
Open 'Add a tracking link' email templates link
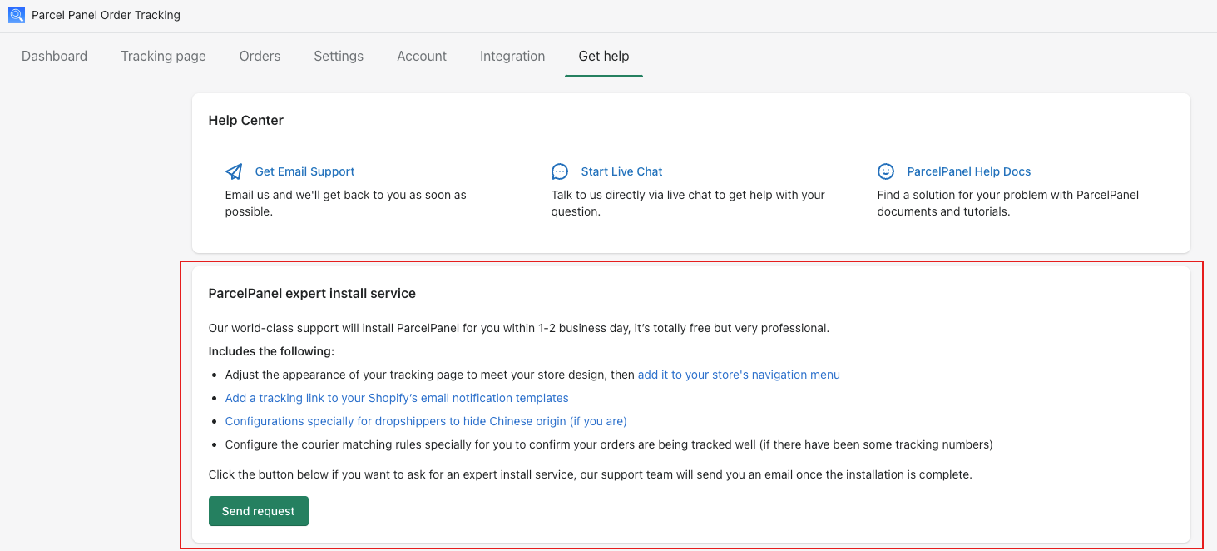[x=397, y=398]
